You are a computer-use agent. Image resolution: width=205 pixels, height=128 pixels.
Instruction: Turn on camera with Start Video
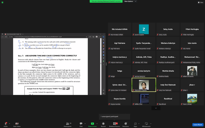click(x=17, y=124)
